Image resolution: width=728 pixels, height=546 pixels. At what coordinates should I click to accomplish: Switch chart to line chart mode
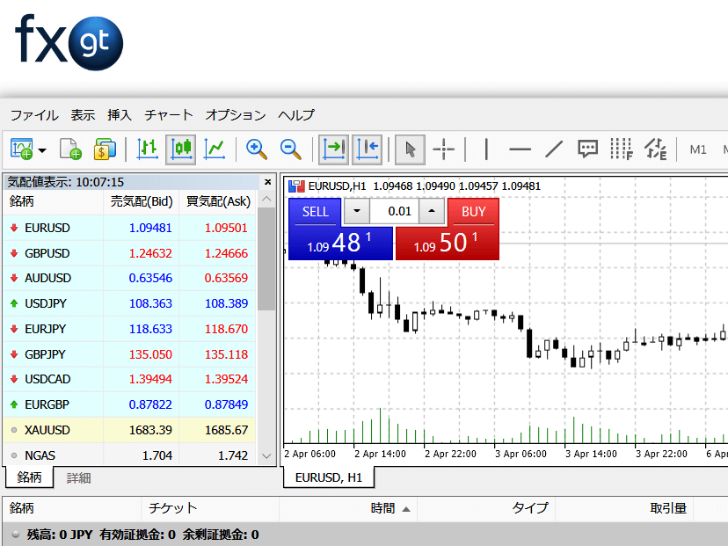tap(214, 149)
